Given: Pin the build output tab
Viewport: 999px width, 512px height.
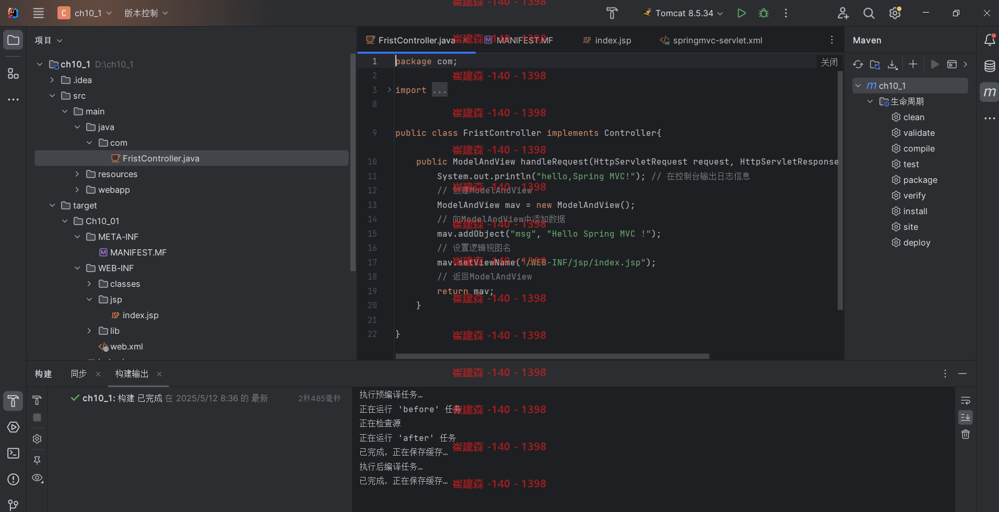Looking at the screenshot, I should tap(37, 460).
